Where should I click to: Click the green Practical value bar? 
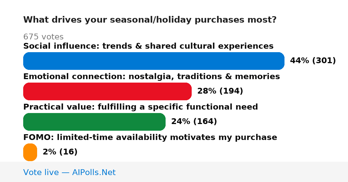point(94,122)
